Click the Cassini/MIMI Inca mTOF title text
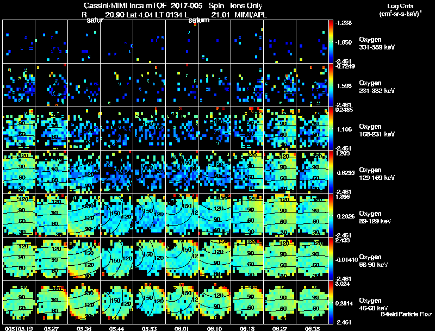The width and height of the screenshot is (435, 331). click(x=126, y=6)
